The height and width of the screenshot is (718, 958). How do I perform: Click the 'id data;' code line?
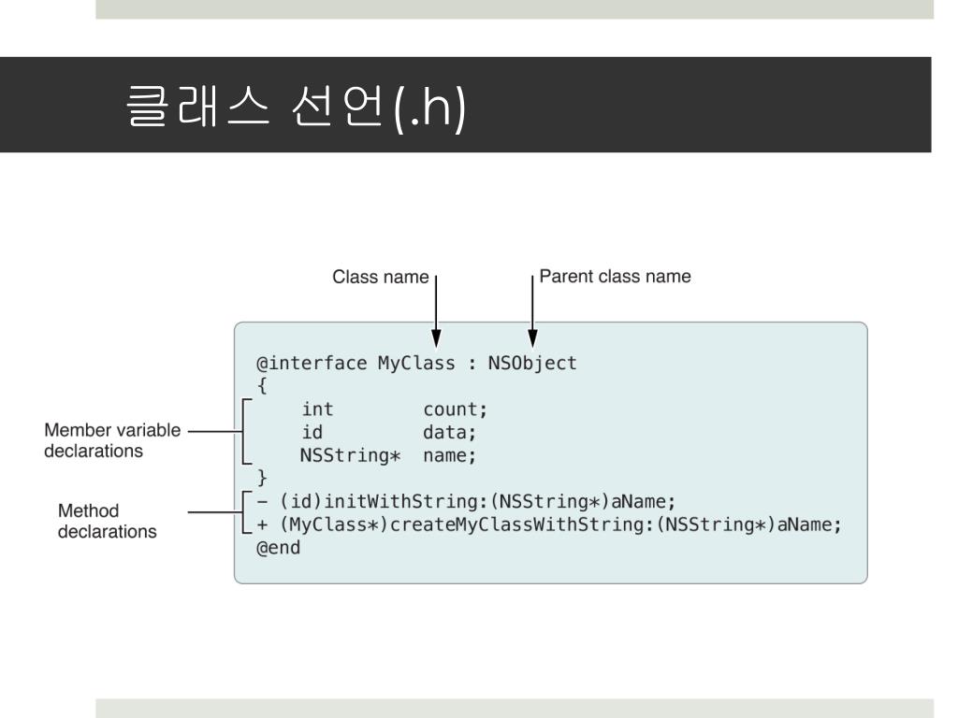click(x=388, y=432)
